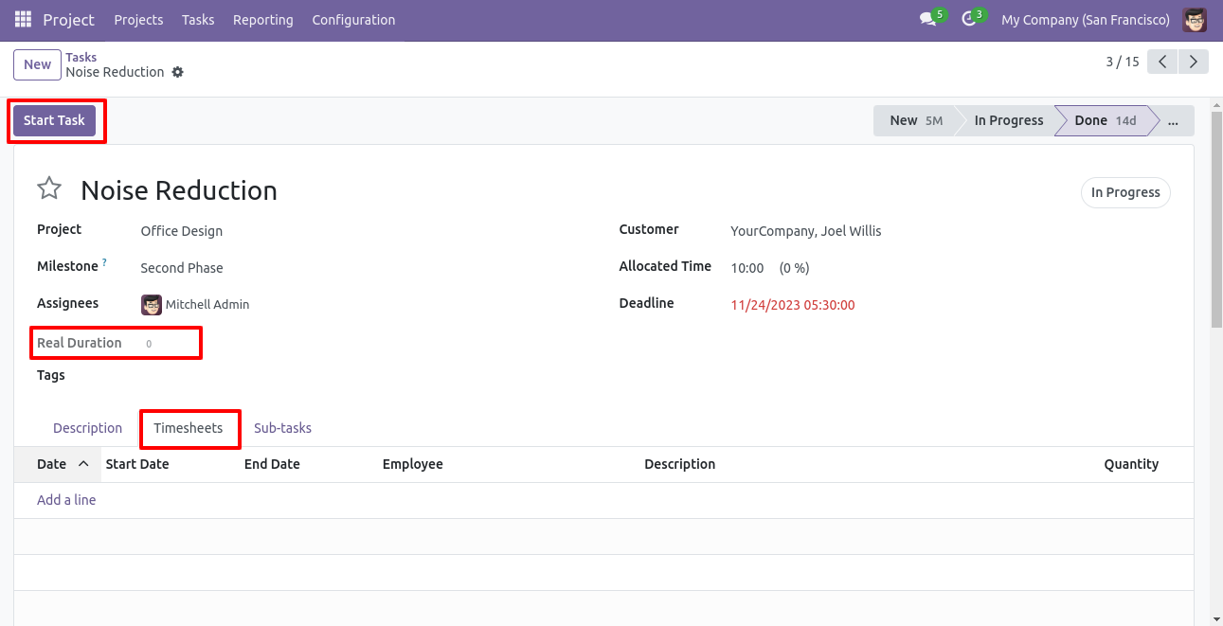
Task: Go to previous record arrow
Action: (x=1162, y=63)
